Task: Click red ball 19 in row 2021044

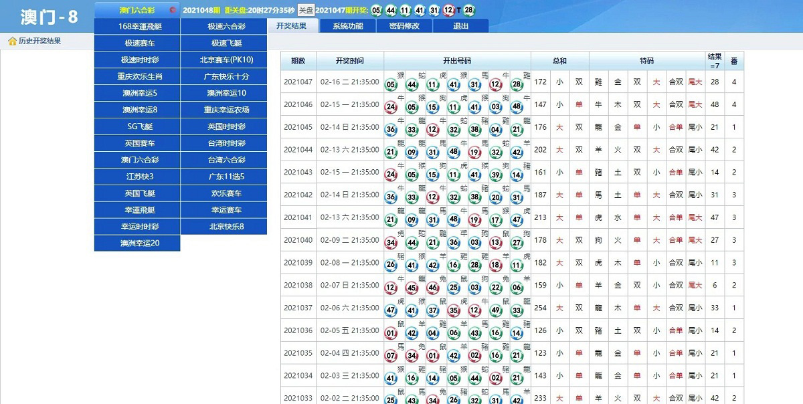Action: (x=474, y=153)
